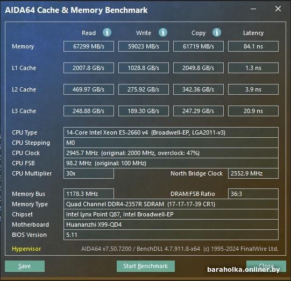Click the CPU Clock 2945.7 MHz field
Image resolution: width=291 pixels, height=281 pixels.
tap(171, 153)
